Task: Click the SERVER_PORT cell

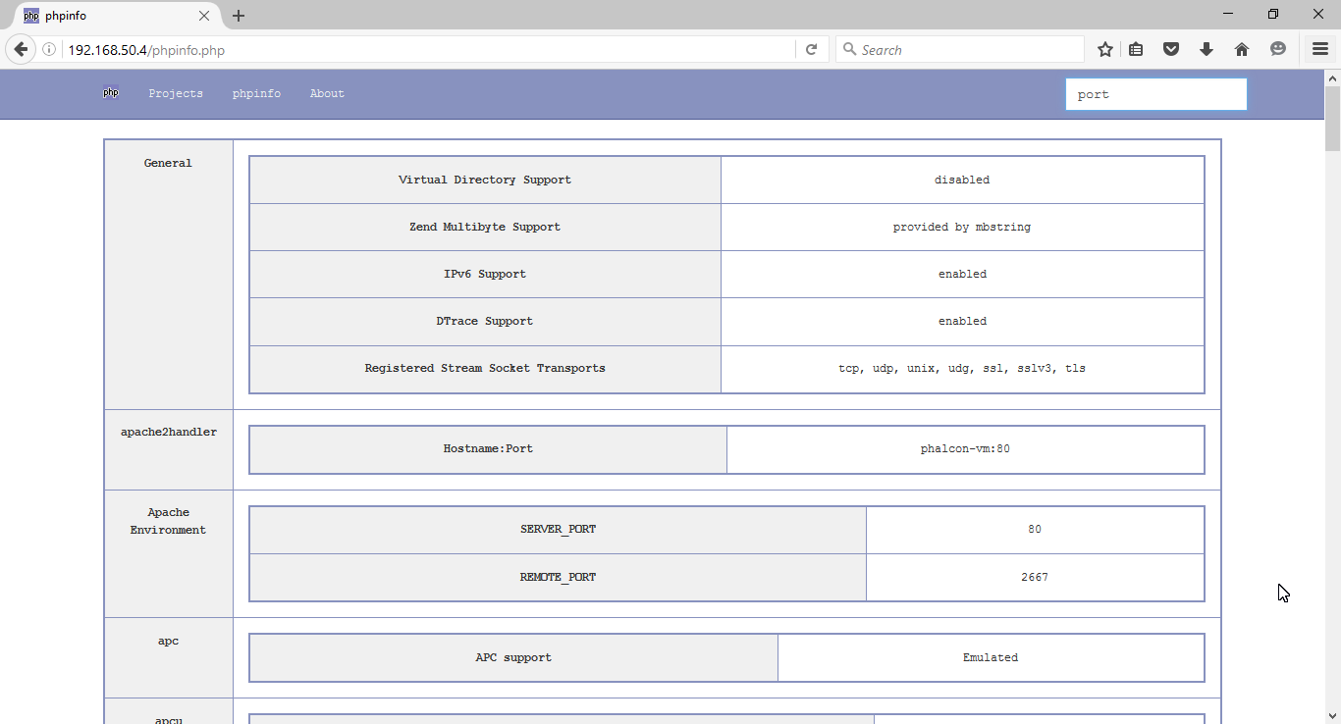Action: [x=558, y=530]
